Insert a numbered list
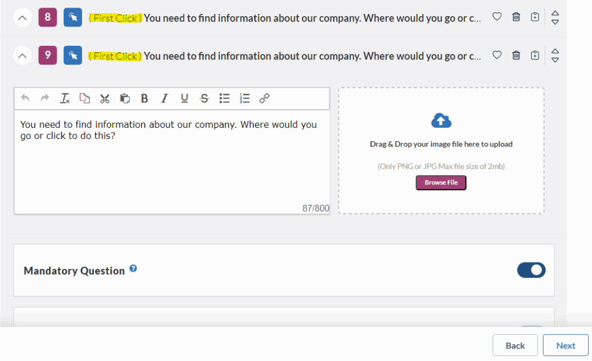592x361 pixels. (x=244, y=98)
